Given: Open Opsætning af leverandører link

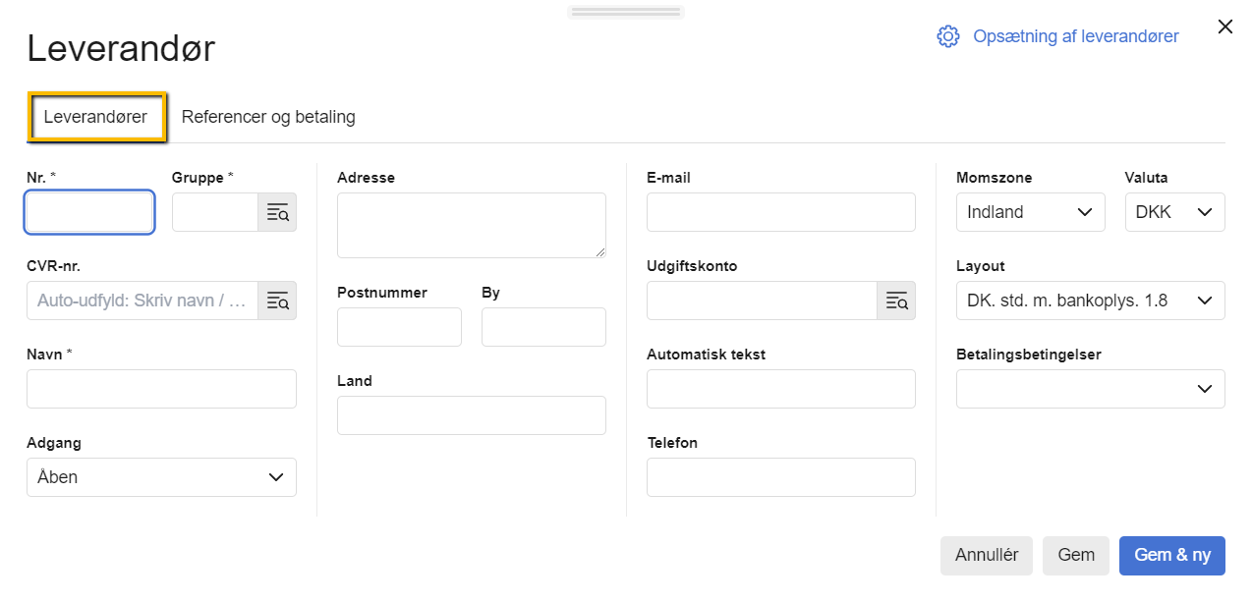Looking at the screenshot, I should [x=1076, y=36].
